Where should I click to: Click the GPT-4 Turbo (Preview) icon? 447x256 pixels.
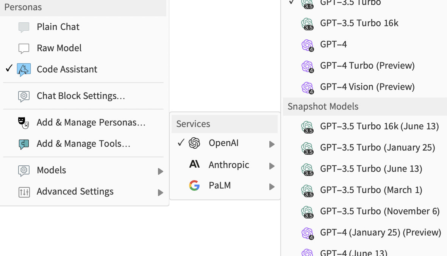pos(307,66)
